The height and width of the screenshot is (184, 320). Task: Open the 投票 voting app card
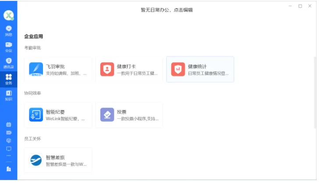(129, 115)
